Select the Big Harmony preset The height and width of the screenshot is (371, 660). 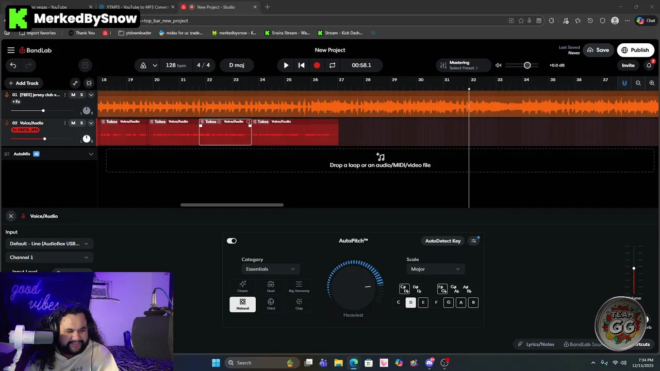[x=299, y=286]
